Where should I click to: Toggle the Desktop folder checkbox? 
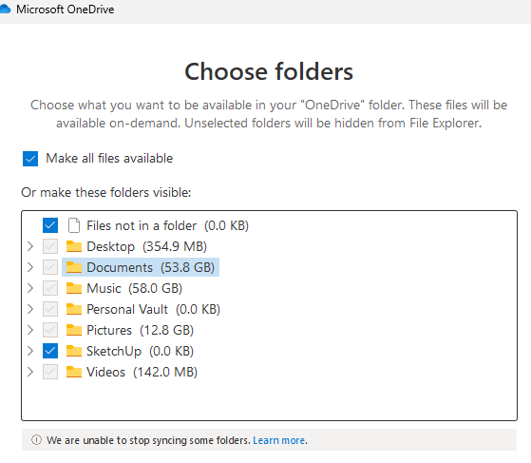pos(50,246)
